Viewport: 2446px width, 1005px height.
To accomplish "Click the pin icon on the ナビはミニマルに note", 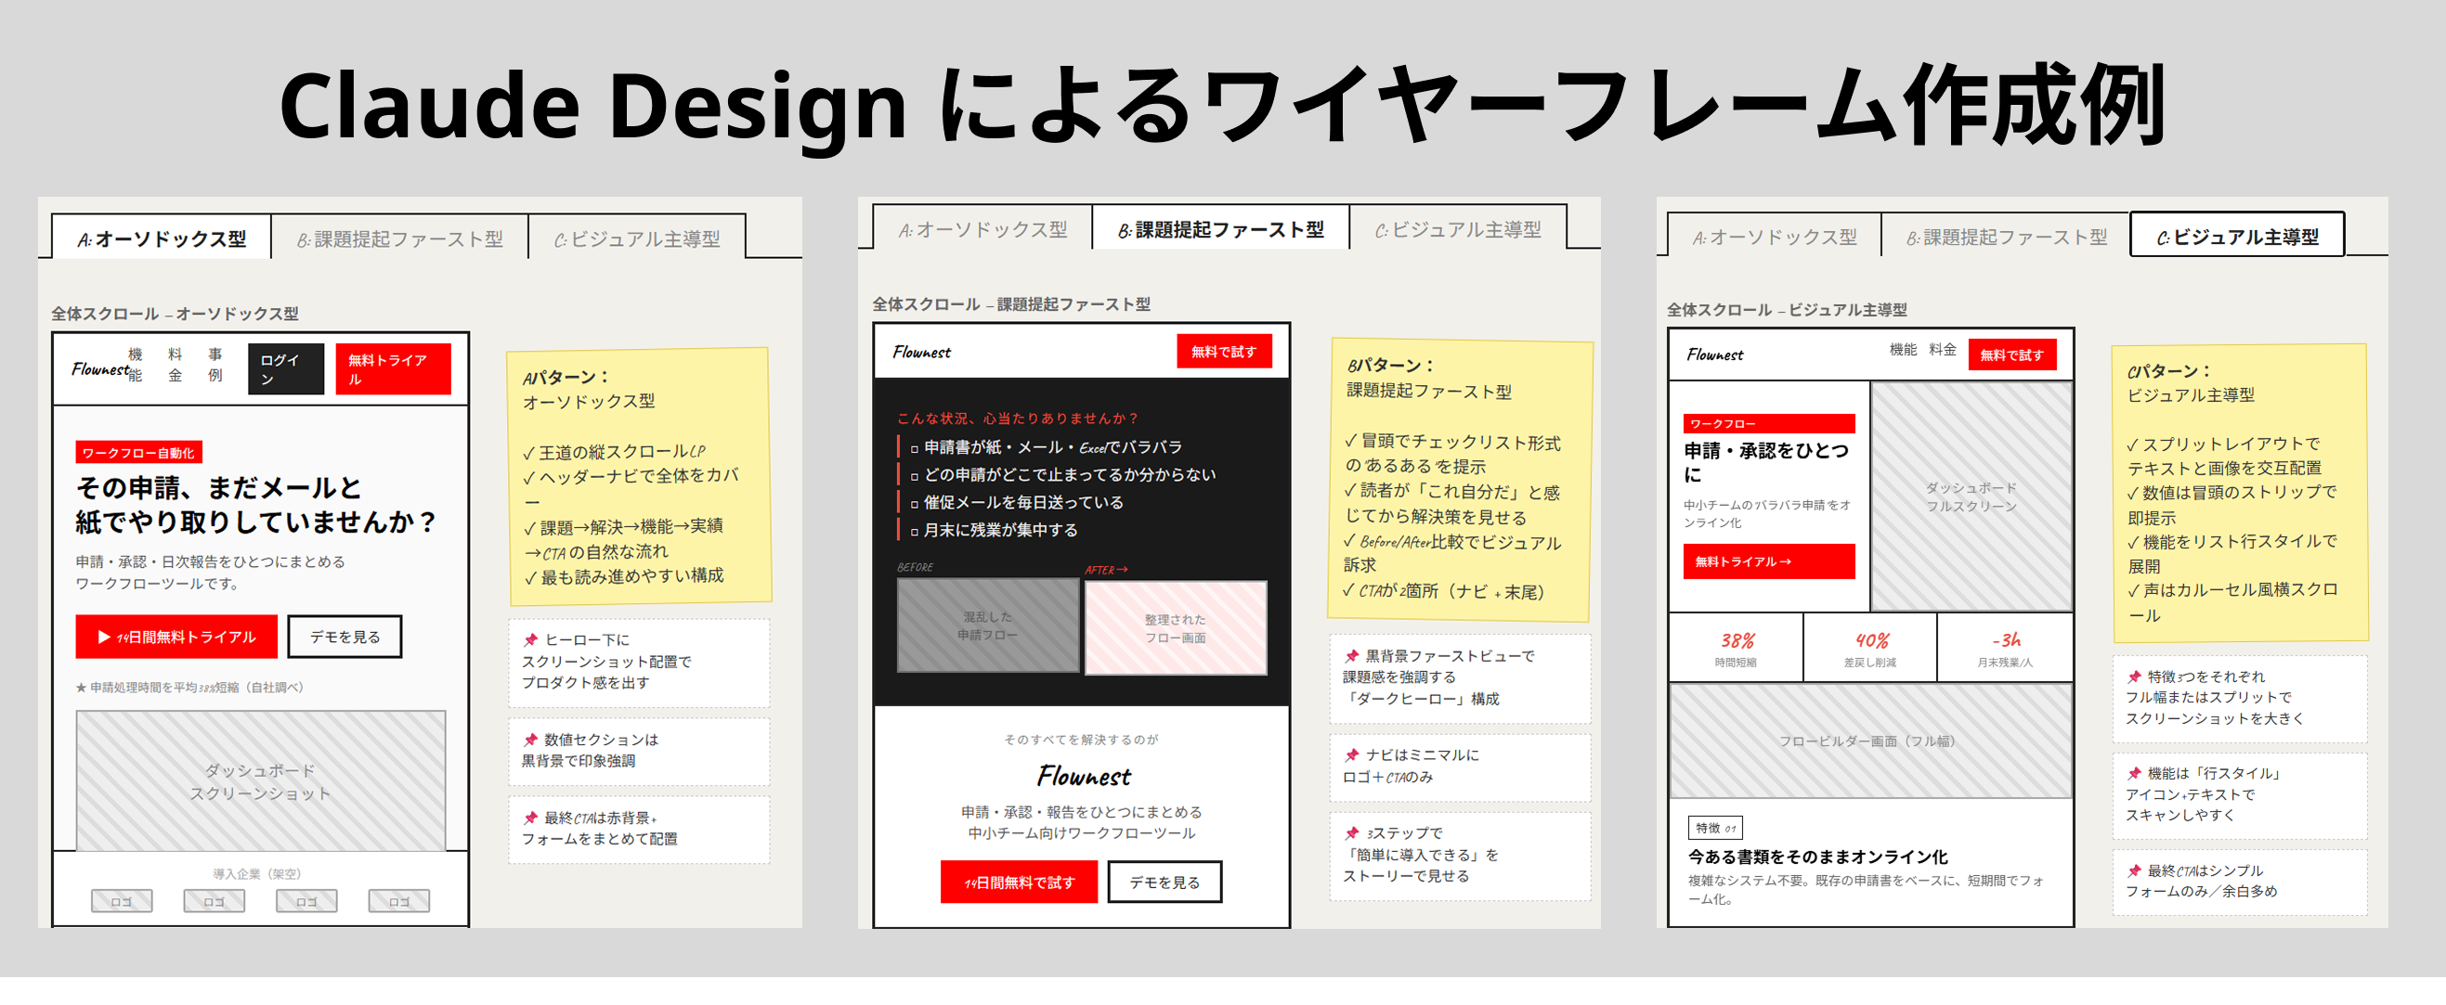I will 1353,755.
